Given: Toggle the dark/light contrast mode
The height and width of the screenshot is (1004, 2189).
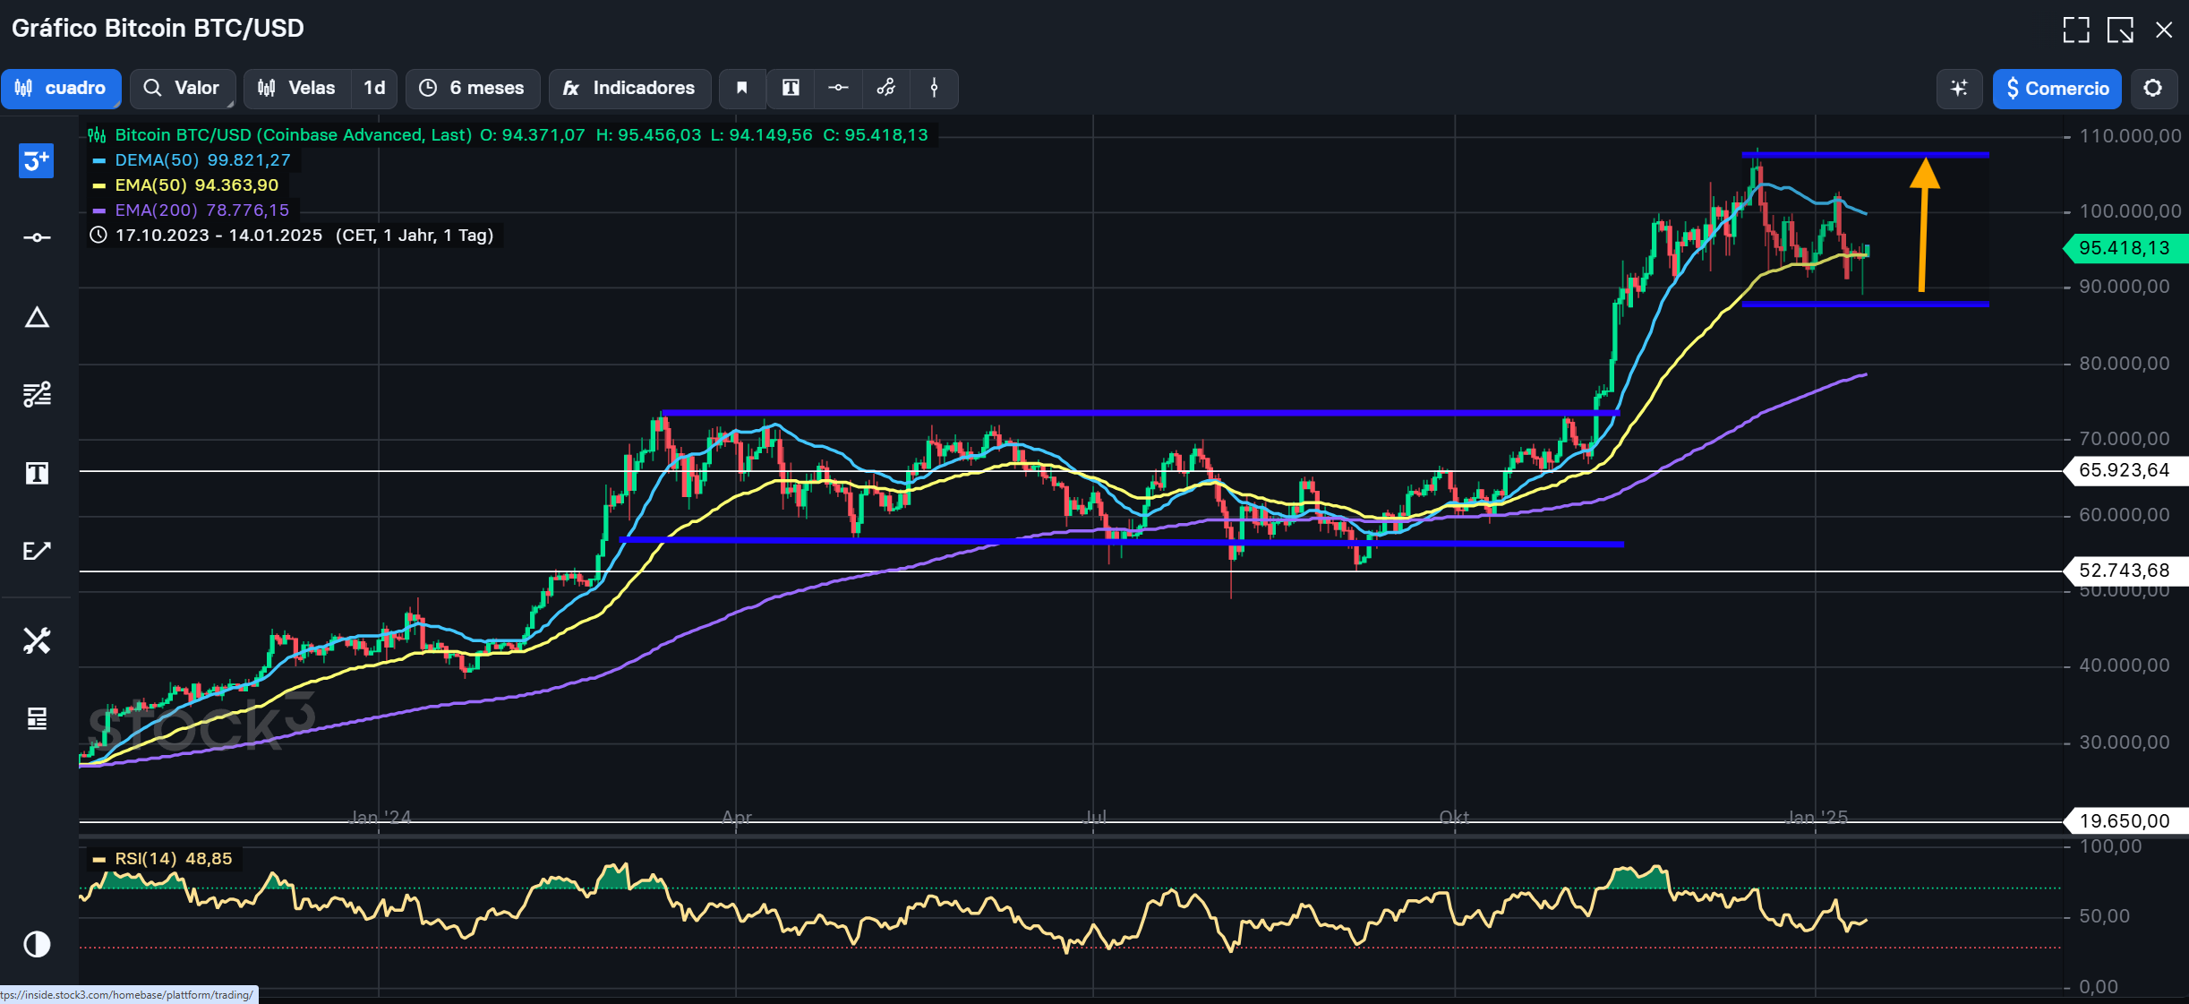Looking at the screenshot, I should (x=37, y=944).
